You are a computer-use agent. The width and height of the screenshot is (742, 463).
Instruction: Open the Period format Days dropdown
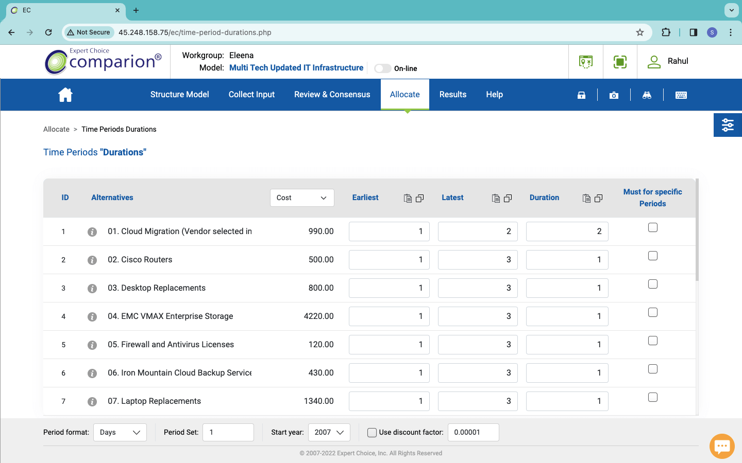tap(120, 432)
